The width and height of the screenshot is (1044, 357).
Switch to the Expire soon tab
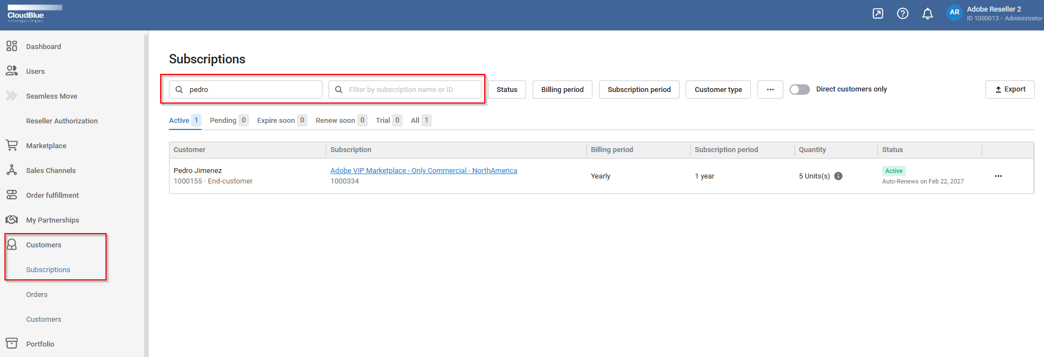tap(275, 121)
